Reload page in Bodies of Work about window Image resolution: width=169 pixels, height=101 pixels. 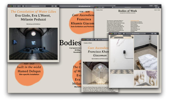click(x=141, y=7)
